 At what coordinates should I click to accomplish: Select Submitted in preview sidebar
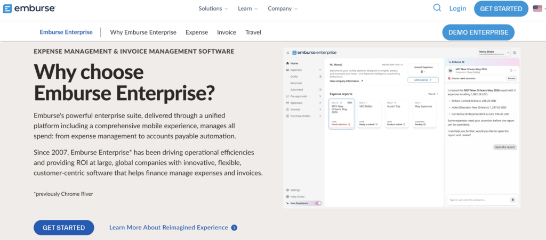point(296,89)
